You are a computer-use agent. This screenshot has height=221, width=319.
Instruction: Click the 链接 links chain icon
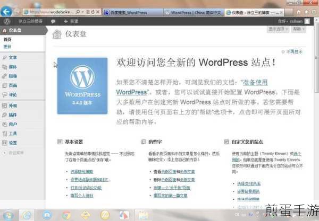click(x=4, y=76)
